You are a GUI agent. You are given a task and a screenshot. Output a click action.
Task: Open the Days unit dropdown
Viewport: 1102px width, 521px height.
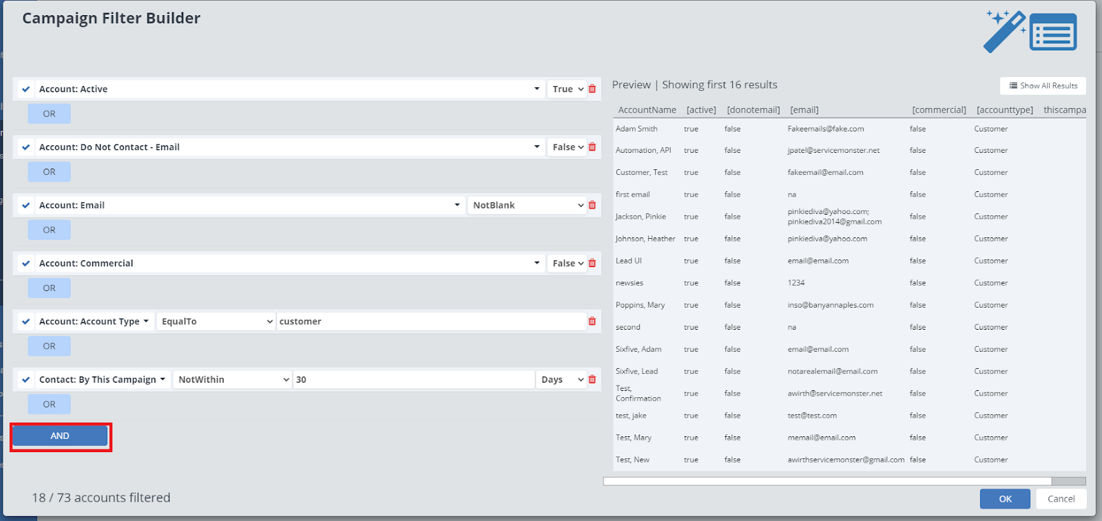tap(561, 379)
